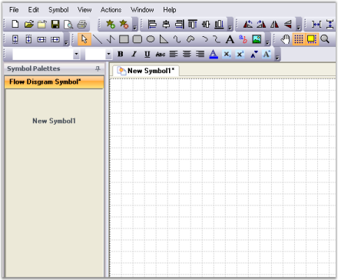Screen dimensions: 338x280
Task: Open Print Preview icon
Action: click(x=68, y=25)
